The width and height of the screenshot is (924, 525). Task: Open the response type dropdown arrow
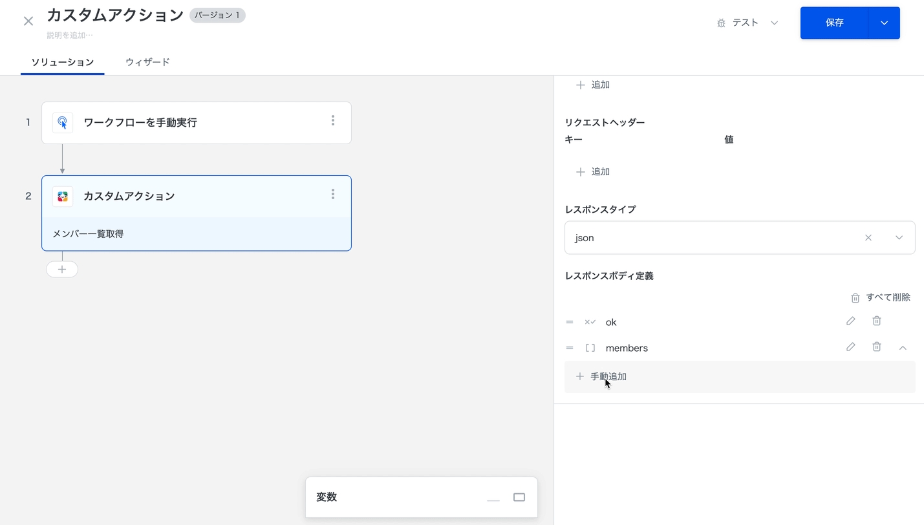(899, 238)
